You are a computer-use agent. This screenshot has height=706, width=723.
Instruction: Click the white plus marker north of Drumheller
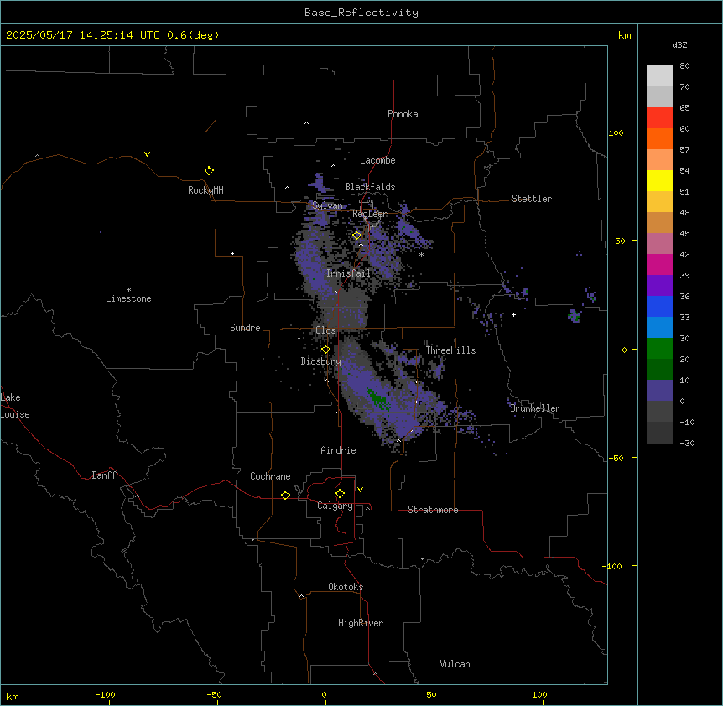click(513, 314)
